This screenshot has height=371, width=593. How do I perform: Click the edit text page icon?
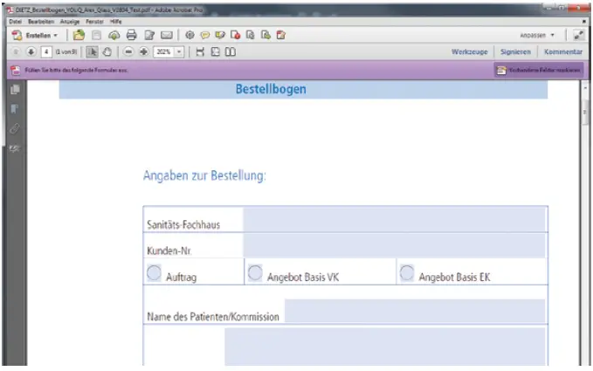[149, 36]
